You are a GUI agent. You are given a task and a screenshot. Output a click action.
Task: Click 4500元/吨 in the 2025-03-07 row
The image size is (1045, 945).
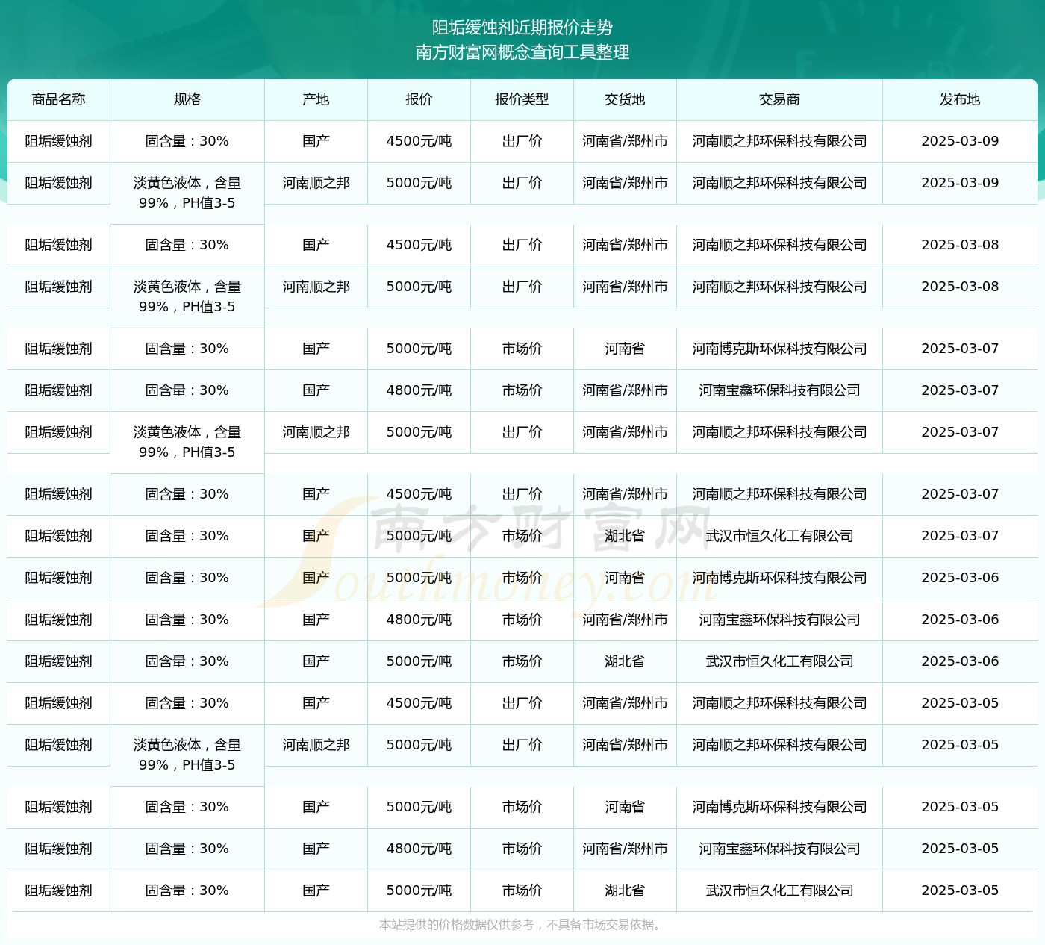tap(419, 494)
